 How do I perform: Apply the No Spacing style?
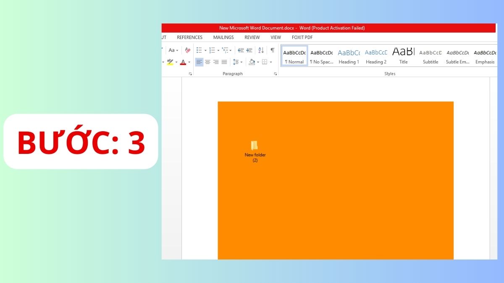pyautogui.click(x=321, y=56)
